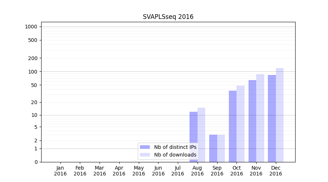Click the Nov 2016 distinct IPs bar

click(x=252, y=121)
